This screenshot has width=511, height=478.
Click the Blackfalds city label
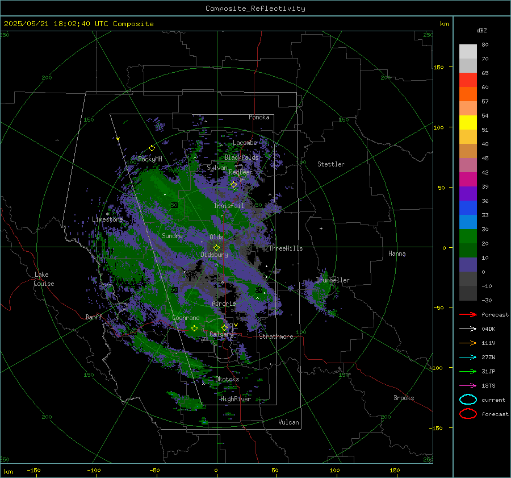point(241,157)
